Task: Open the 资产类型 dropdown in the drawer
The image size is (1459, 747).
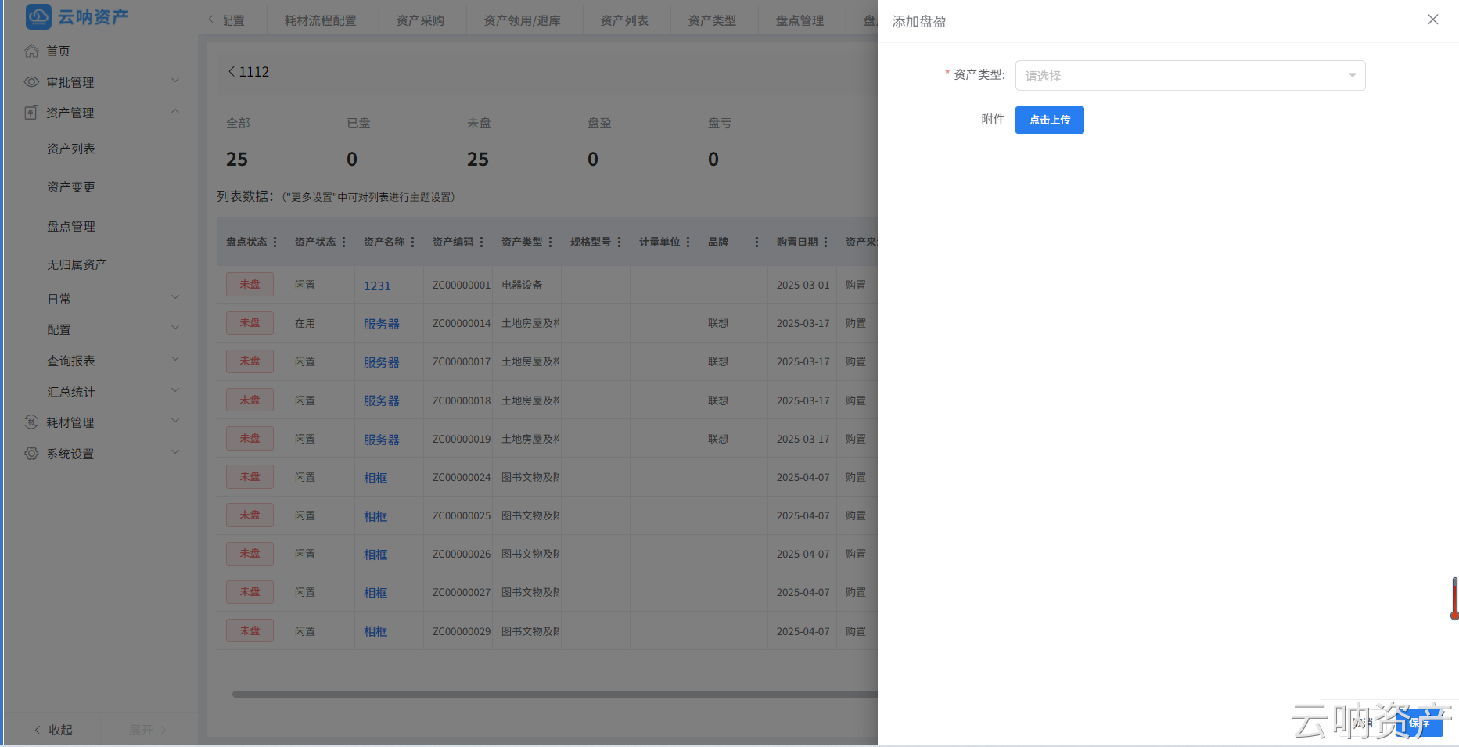Action: pos(1190,76)
